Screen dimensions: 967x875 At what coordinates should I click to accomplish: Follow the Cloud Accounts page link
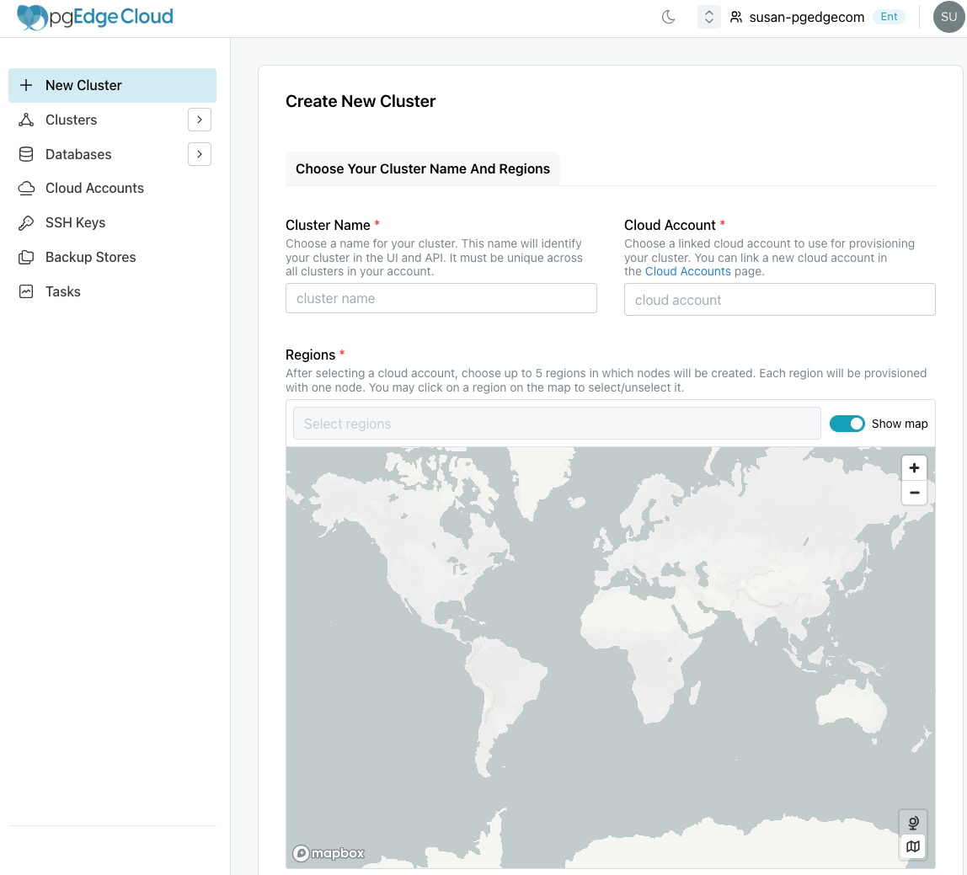687,271
